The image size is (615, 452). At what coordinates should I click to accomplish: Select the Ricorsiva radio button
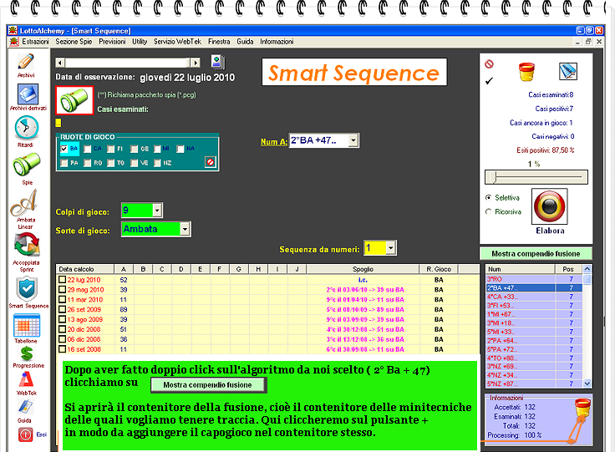point(488,211)
